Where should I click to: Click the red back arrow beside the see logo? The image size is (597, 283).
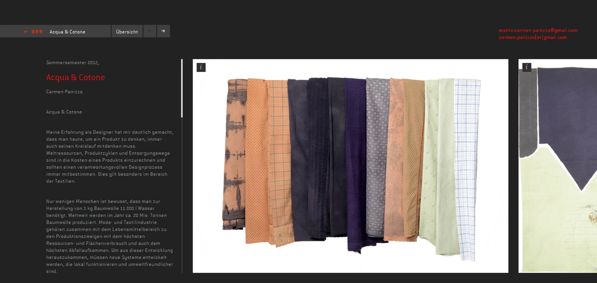coord(26,32)
